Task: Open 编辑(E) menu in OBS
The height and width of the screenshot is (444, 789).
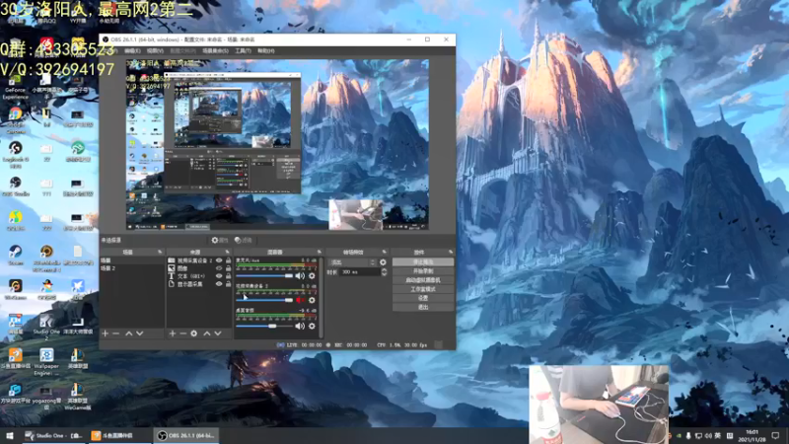Action: (132, 51)
